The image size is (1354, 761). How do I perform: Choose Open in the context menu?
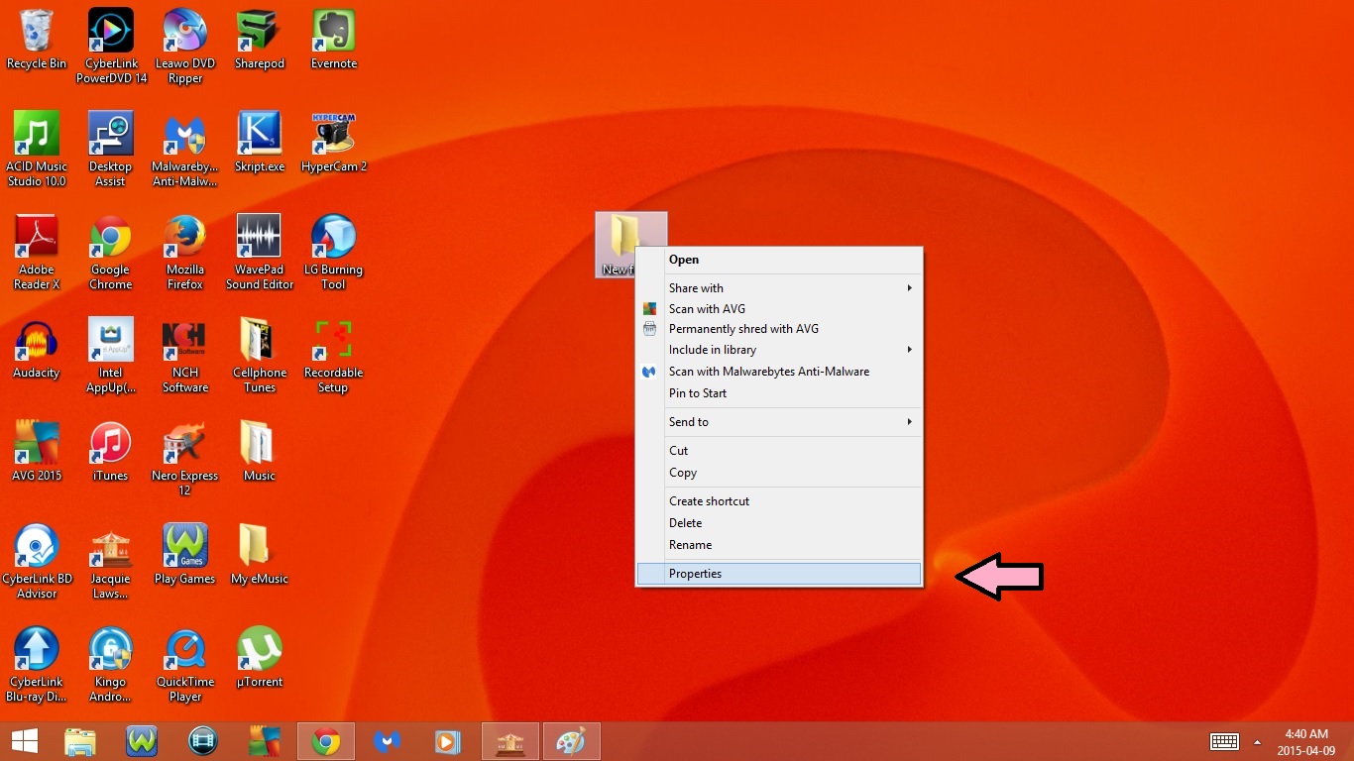pyautogui.click(x=779, y=260)
